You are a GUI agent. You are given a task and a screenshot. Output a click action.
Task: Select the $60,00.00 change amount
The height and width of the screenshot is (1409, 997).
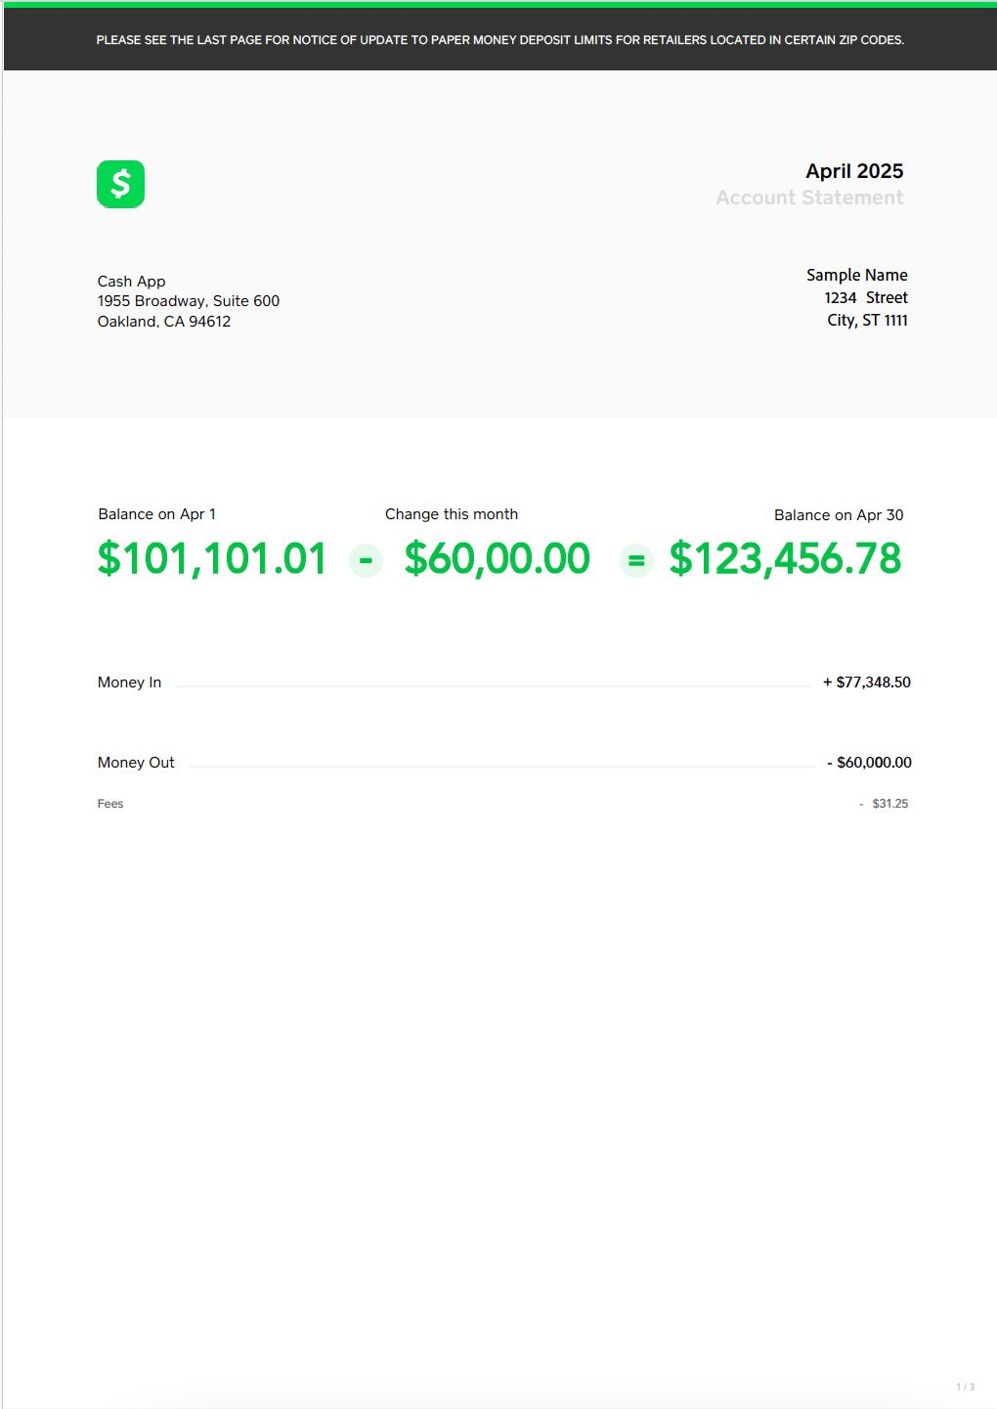(497, 558)
